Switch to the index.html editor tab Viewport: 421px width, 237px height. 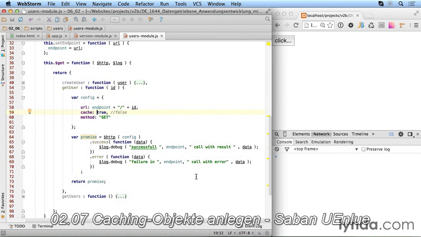25,36
